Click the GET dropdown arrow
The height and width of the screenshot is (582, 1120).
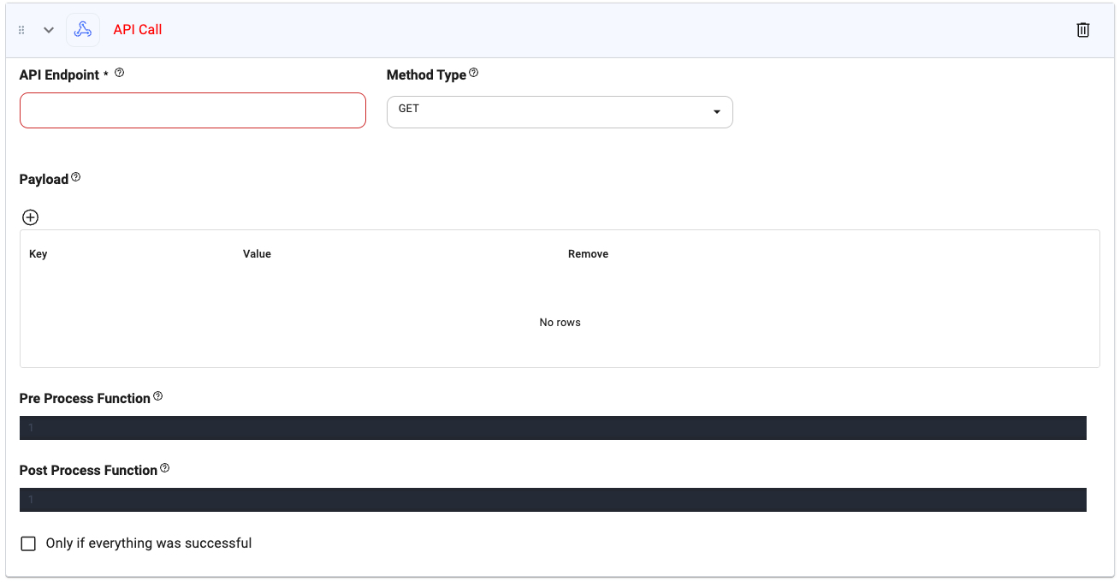tap(717, 111)
